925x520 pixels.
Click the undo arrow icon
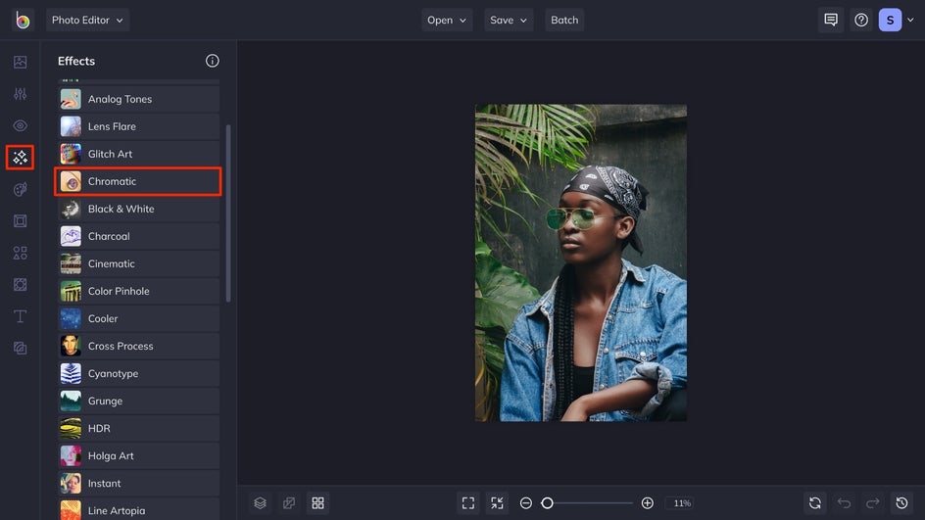click(845, 503)
